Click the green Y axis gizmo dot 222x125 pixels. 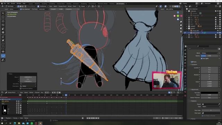tap(178, 16)
